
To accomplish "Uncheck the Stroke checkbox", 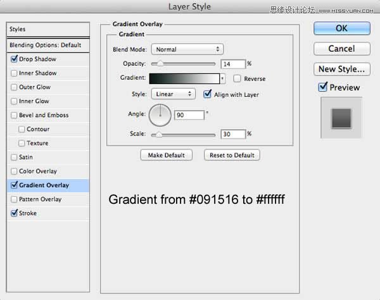I will pyautogui.click(x=14, y=213).
